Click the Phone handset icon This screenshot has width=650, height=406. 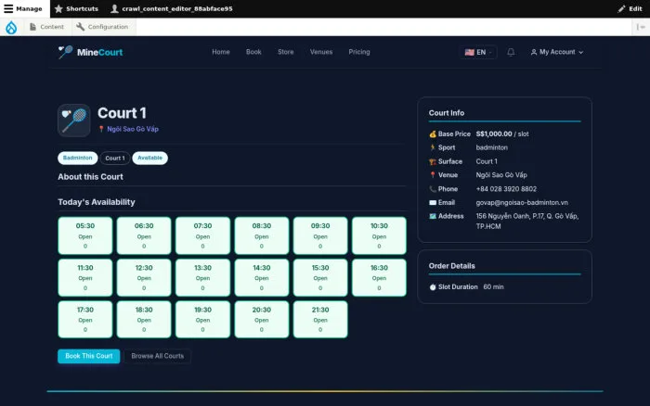tap(433, 189)
